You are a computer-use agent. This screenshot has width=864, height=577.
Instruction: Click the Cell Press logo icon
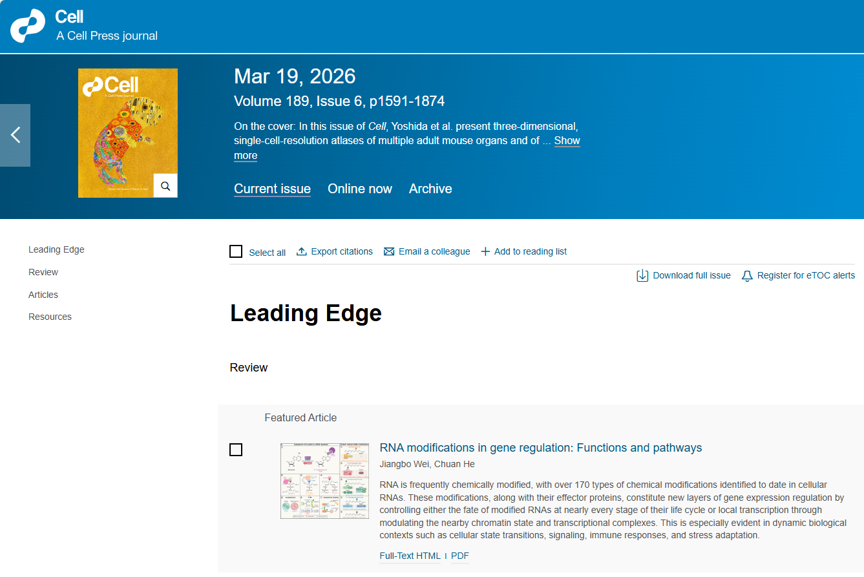coord(28,26)
